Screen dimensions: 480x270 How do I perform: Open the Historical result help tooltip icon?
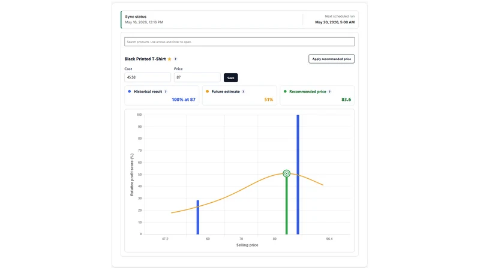click(166, 92)
